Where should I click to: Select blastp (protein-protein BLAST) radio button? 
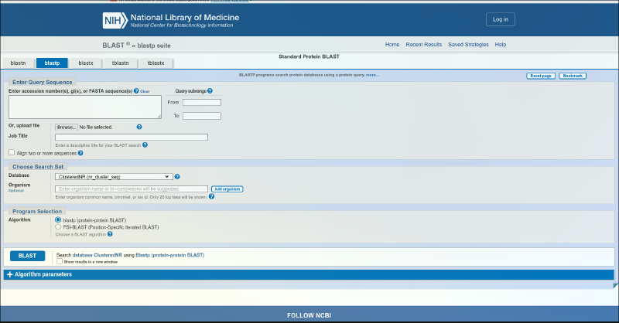click(58, 219)
